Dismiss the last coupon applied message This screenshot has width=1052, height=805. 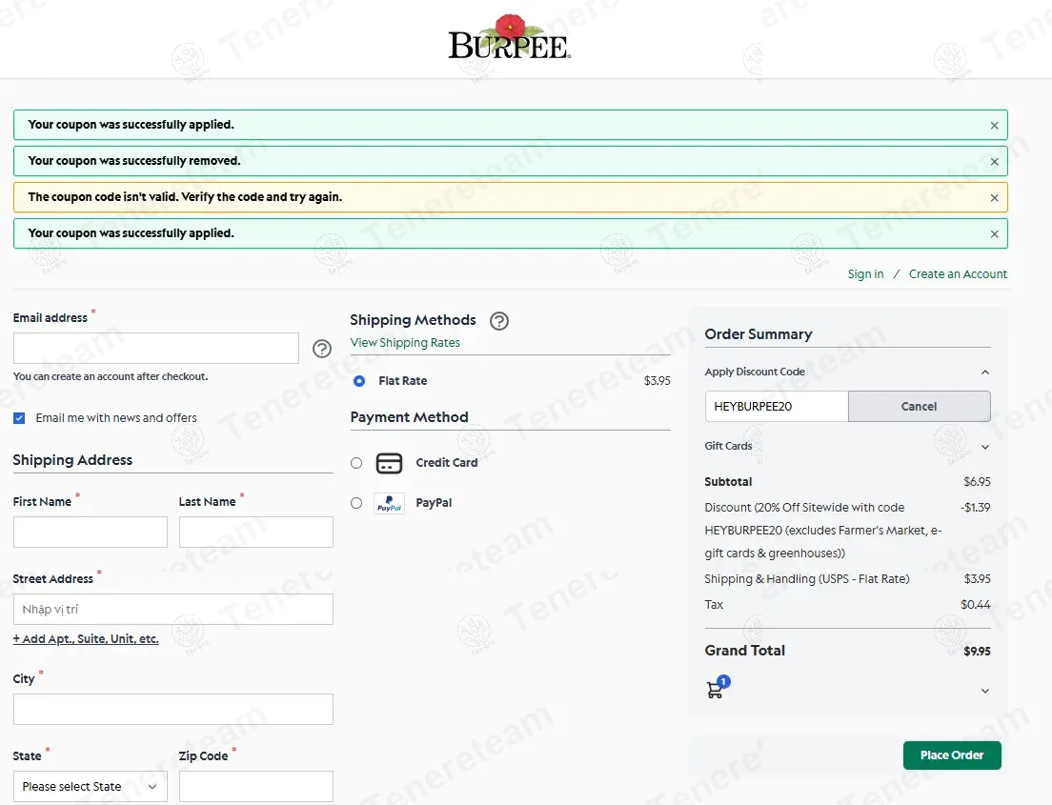click(994, 234)
